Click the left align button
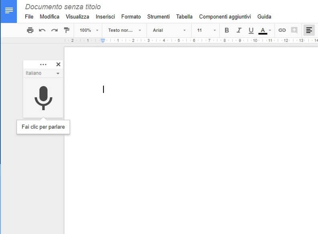The width and height of the screenshot is (318, 234). pos(309,30)
